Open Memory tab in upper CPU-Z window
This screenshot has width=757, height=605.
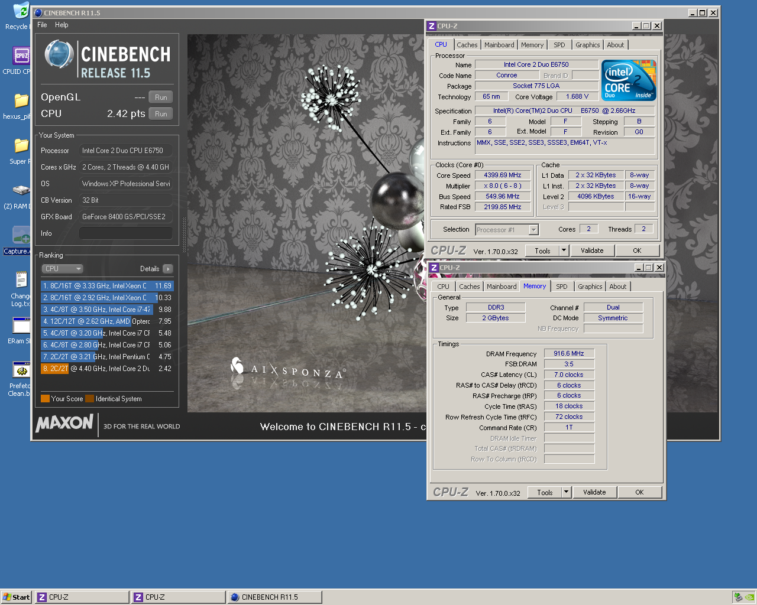click(x=532, y=45)
